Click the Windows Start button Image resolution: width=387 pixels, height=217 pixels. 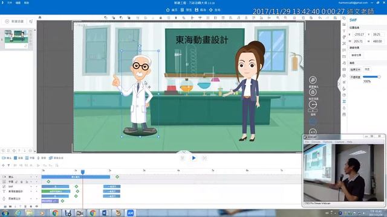coord(5,213)
